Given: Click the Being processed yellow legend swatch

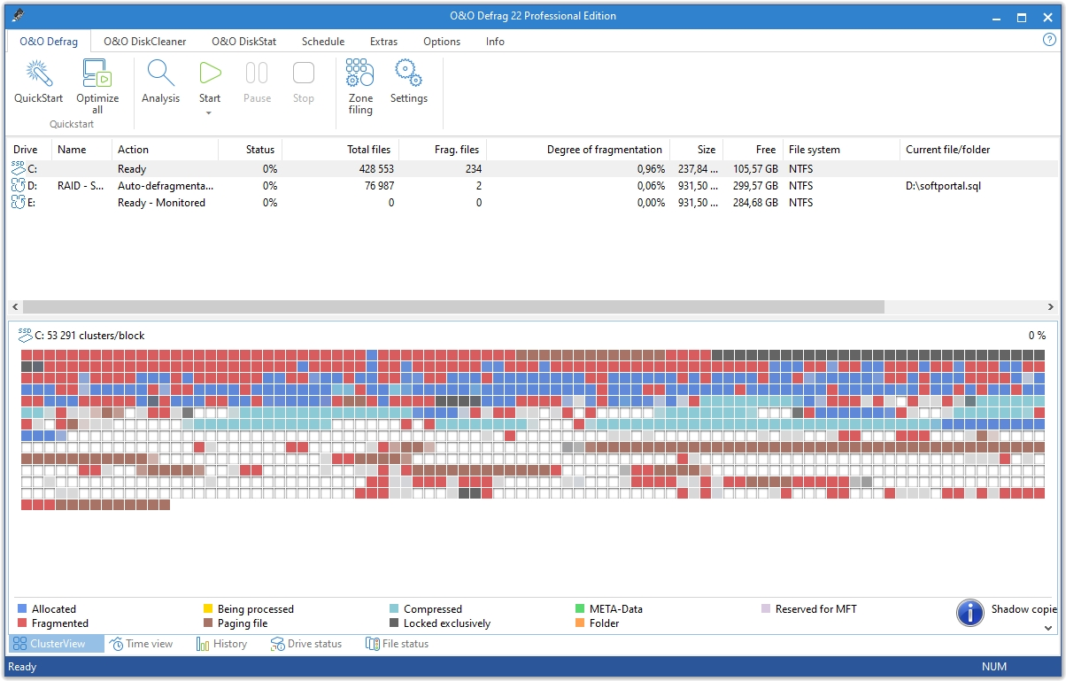Looking at the screenshot, I should click(x=208, y=609).
